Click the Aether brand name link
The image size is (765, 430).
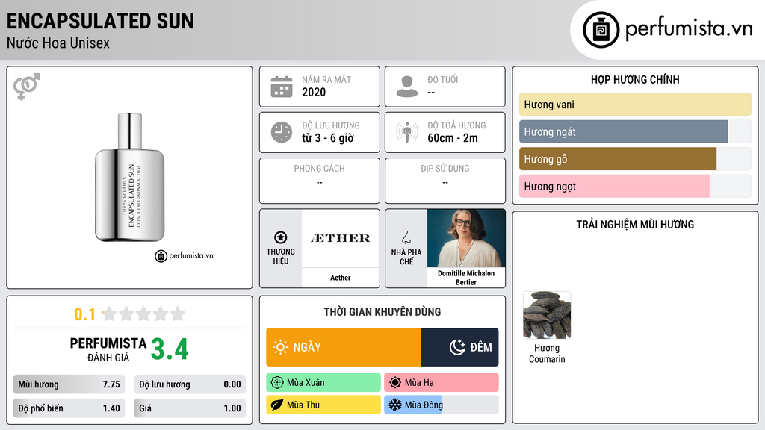pyautogui.click(x=341, y=278)
